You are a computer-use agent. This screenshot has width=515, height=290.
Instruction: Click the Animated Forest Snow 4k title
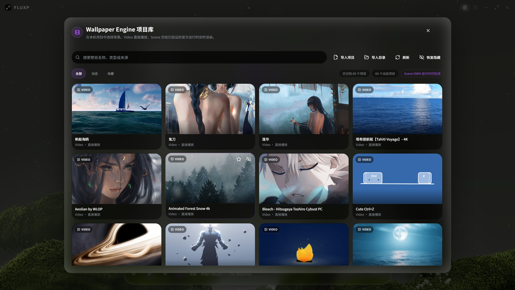click(x=189, y=209)
